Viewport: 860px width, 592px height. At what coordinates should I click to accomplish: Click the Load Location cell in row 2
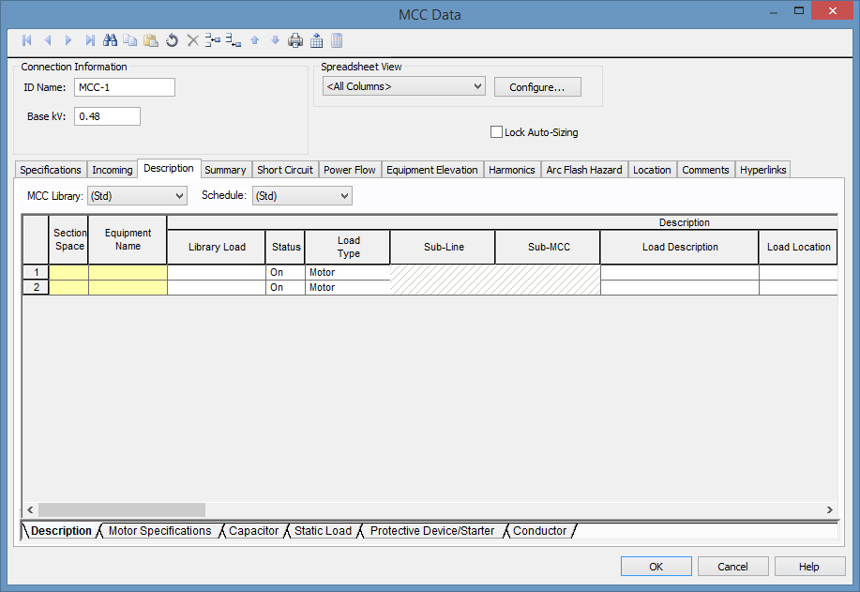click(x=799, y=287)
